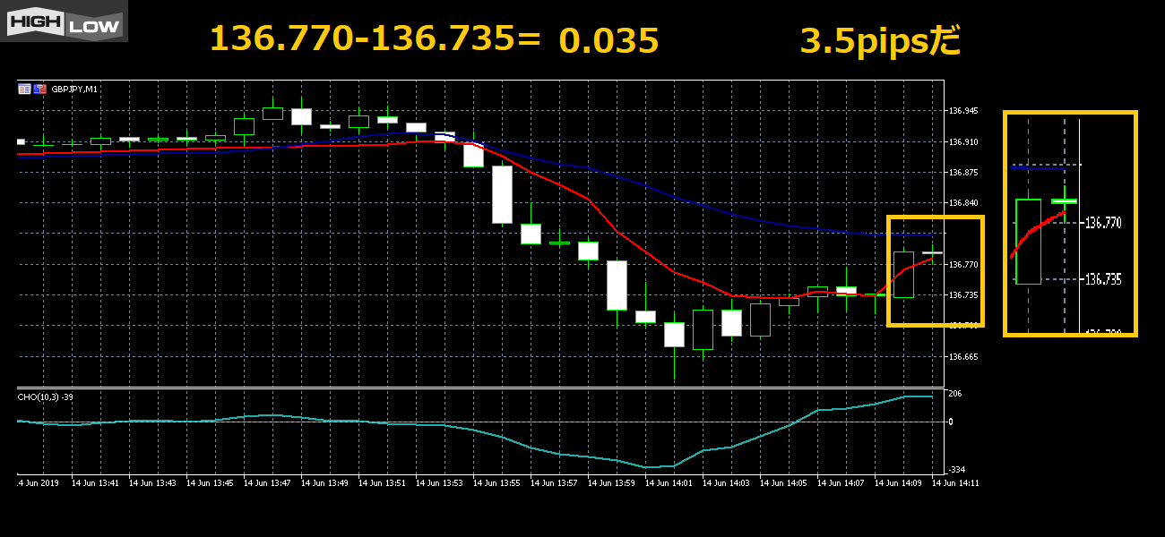Click the depth of market icon
1165x537 pixels.
pos(39,89)
